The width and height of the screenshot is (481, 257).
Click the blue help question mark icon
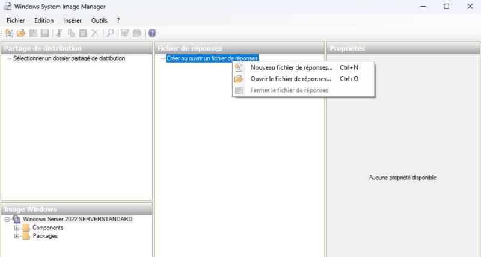point(152,33)
